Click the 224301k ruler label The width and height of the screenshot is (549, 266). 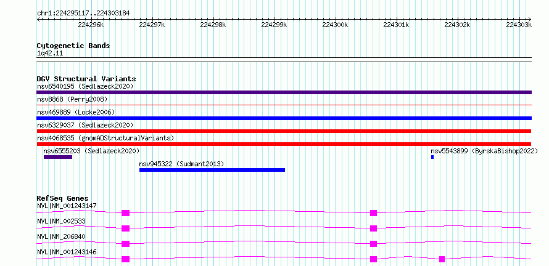[397, 25]
